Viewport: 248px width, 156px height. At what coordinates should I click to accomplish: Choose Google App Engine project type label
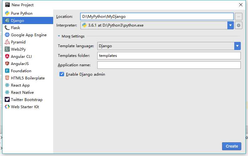29,35
